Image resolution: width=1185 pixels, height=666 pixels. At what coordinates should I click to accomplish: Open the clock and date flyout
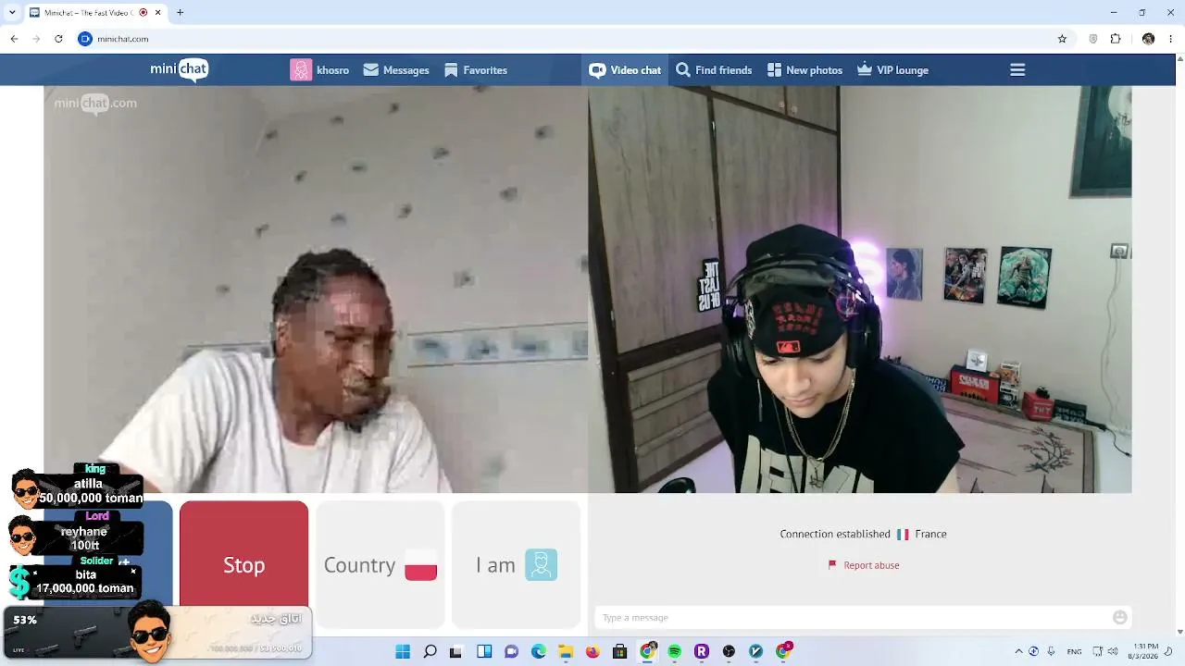click(1145, 651)
